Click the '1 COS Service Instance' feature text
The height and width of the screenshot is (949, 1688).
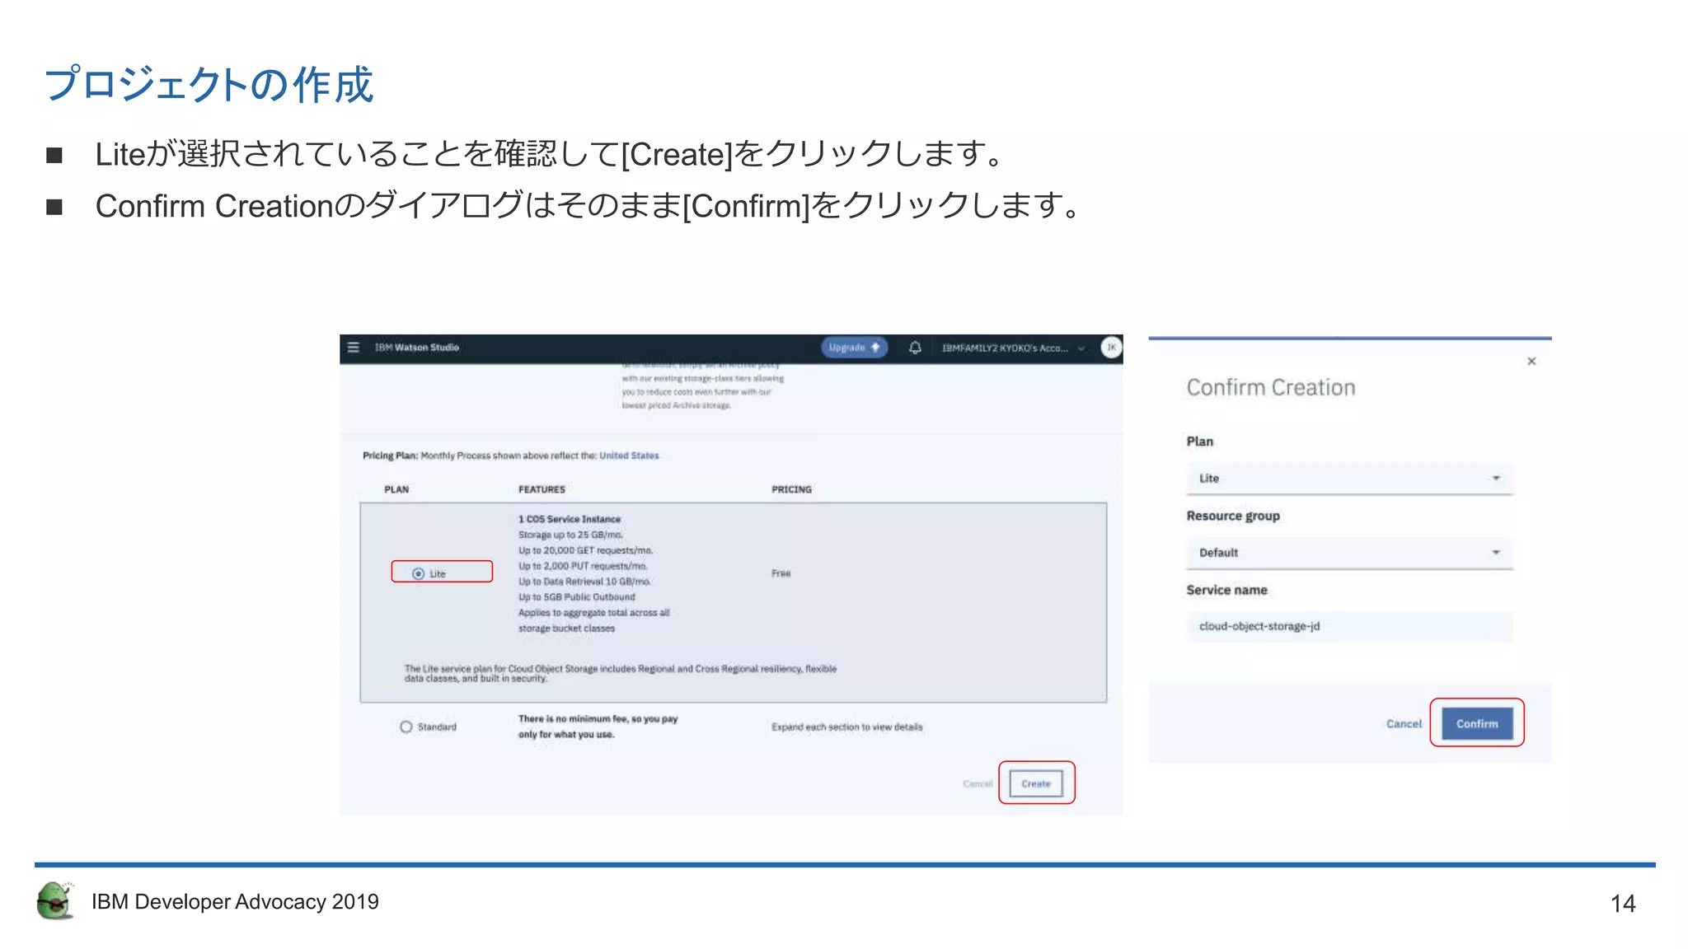coord(570,519)
